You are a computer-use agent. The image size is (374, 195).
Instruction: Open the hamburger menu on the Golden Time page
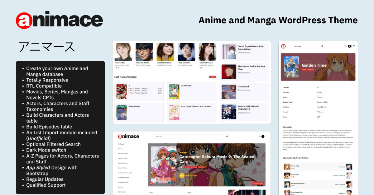353,46
